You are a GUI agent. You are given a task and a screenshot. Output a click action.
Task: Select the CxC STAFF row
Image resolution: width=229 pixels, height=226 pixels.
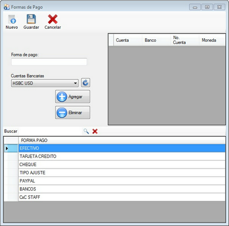122,197
